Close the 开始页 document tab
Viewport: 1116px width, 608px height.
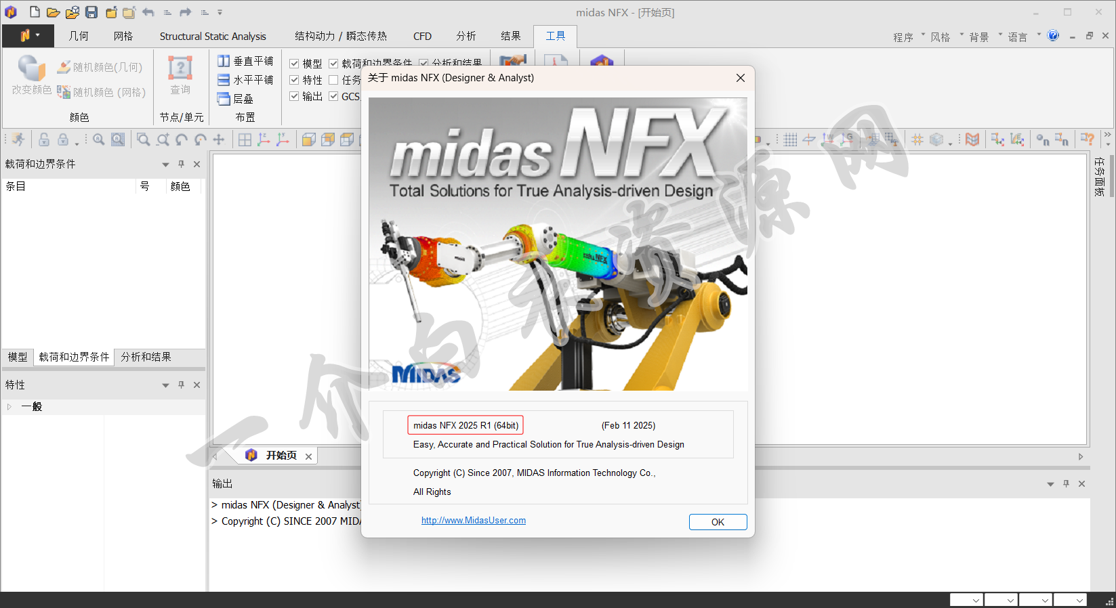point(308,456)
